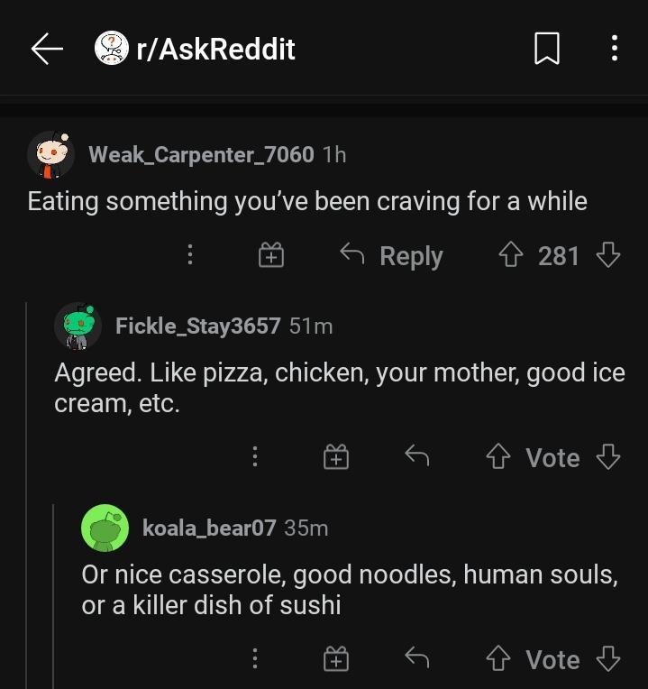648x689 pixels.
Task: Give award to Fickle_Stay3657's comment
Action: [335, 458]
